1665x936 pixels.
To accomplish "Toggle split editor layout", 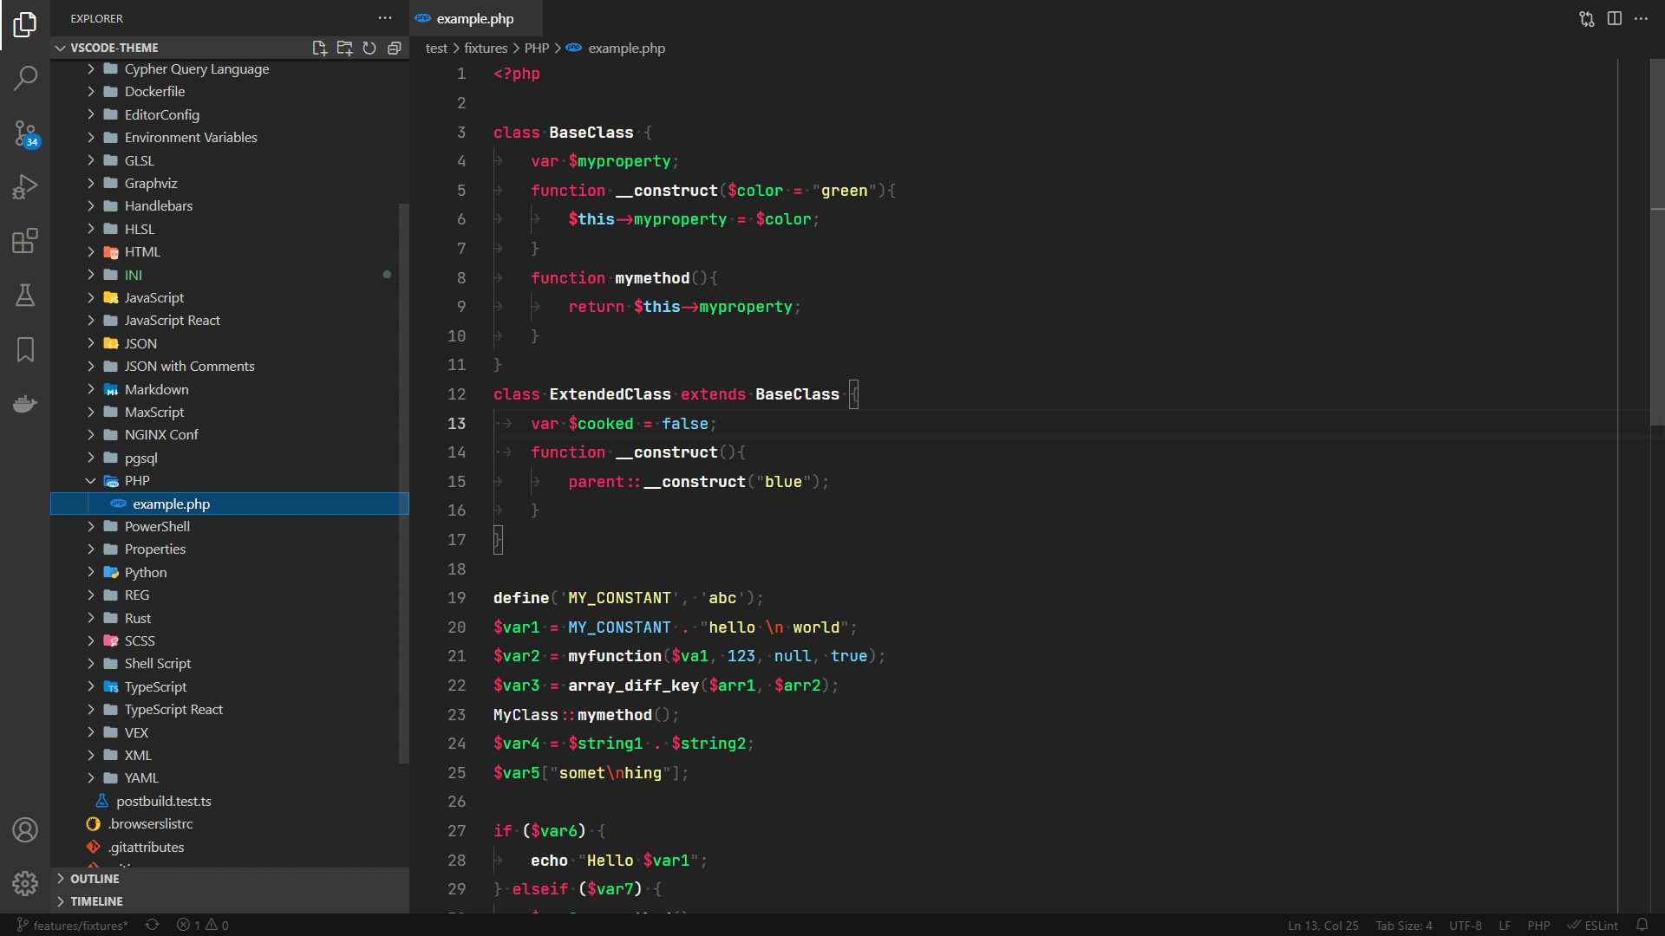I will tap(1614, 18).
